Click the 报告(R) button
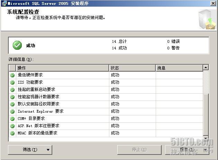 coord(187,150)
